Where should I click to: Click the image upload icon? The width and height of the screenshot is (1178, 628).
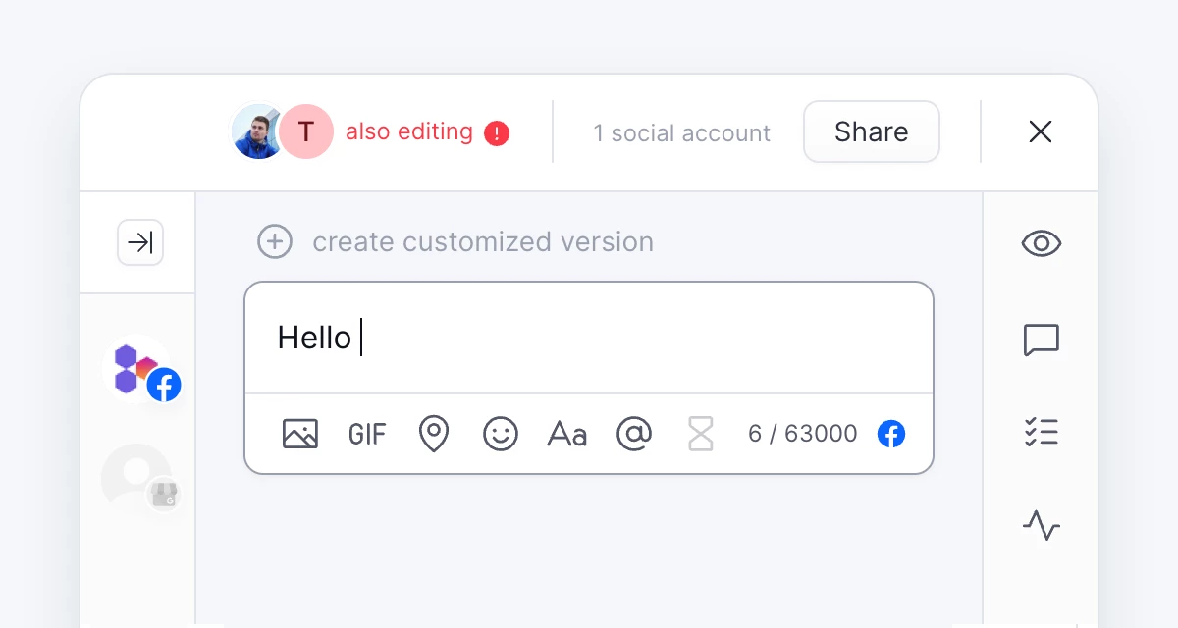pyautogui.click(x=300, y=434)
